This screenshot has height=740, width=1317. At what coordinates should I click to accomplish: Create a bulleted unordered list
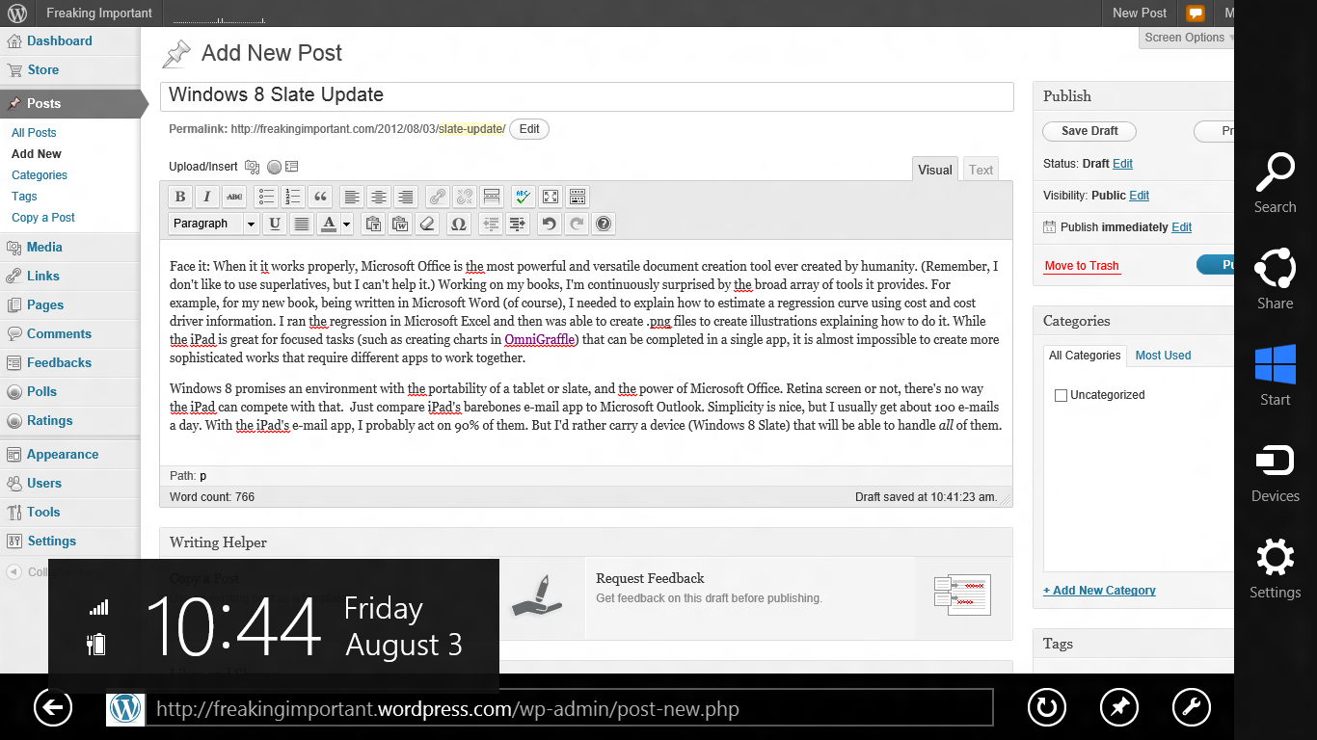coord(266,197)
